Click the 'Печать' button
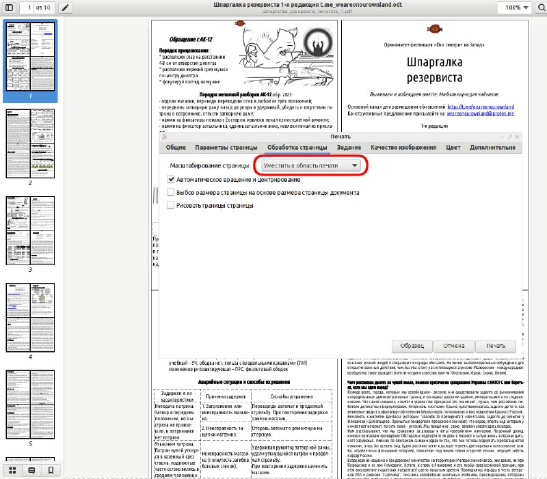The height and width of the screenshot is (479, 547). tap(496, 346)
